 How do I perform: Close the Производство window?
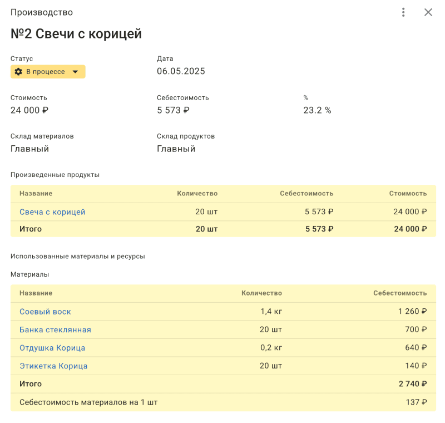428,12
